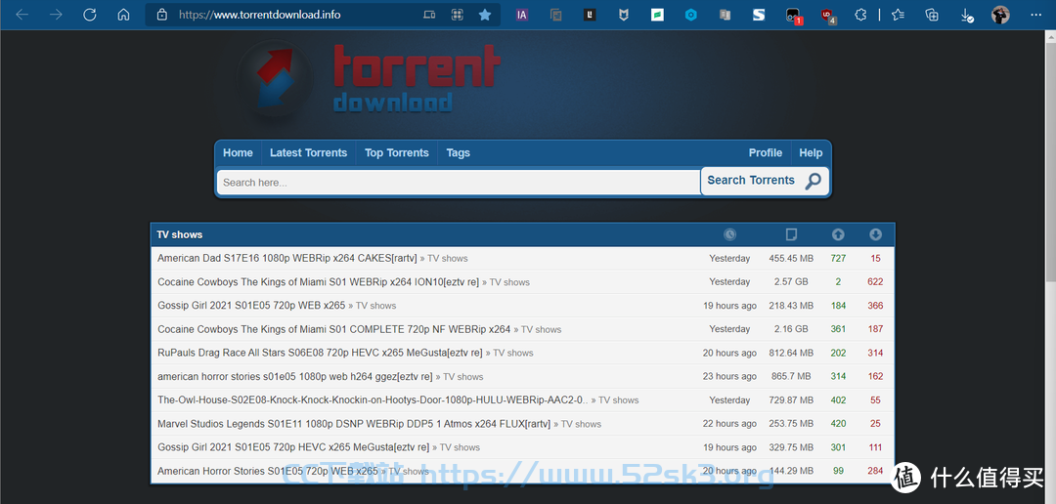Click the 2.57 GB size cell
1056x504 pixels.
pos(791,282)
